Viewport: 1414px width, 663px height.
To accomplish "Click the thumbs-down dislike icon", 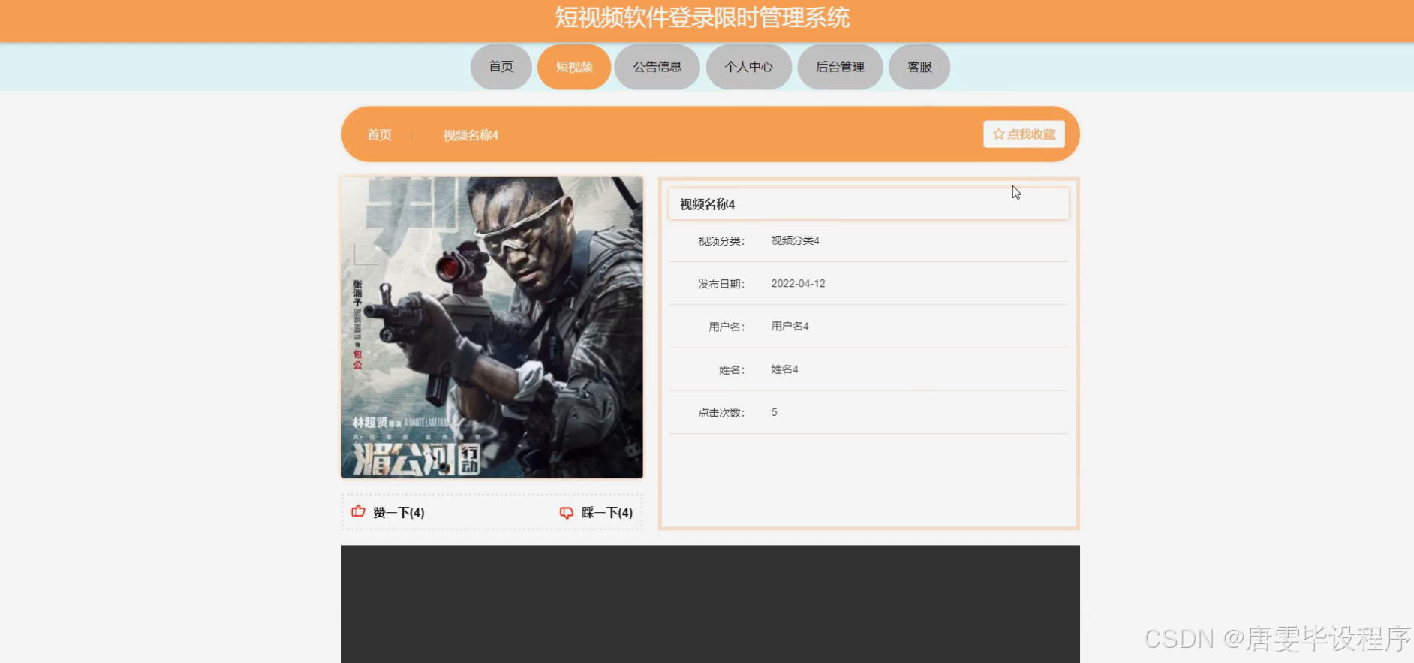I will click(x=567, y=512).
